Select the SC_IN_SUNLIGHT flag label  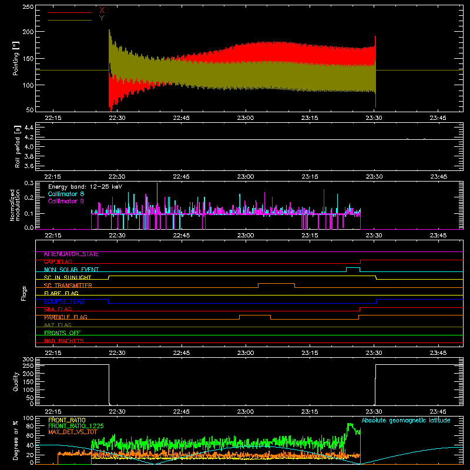68,277
